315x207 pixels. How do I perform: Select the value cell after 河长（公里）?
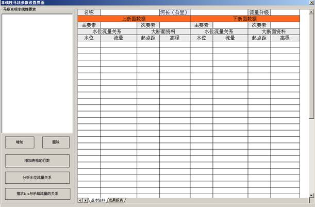(x=219, y=12)
